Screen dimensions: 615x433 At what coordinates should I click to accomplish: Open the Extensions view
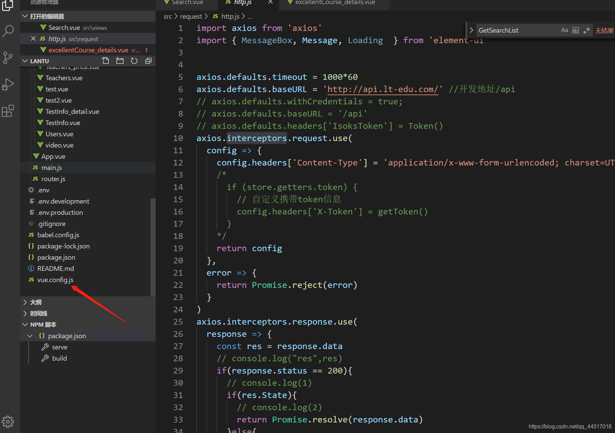pos(8,111)
